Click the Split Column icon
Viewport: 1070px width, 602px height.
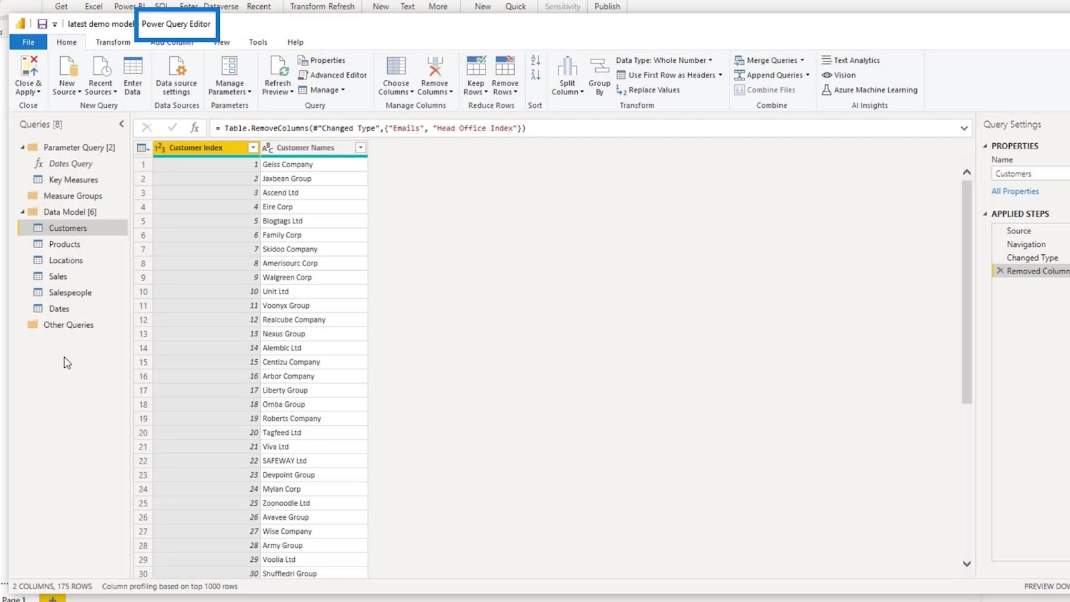567,68
